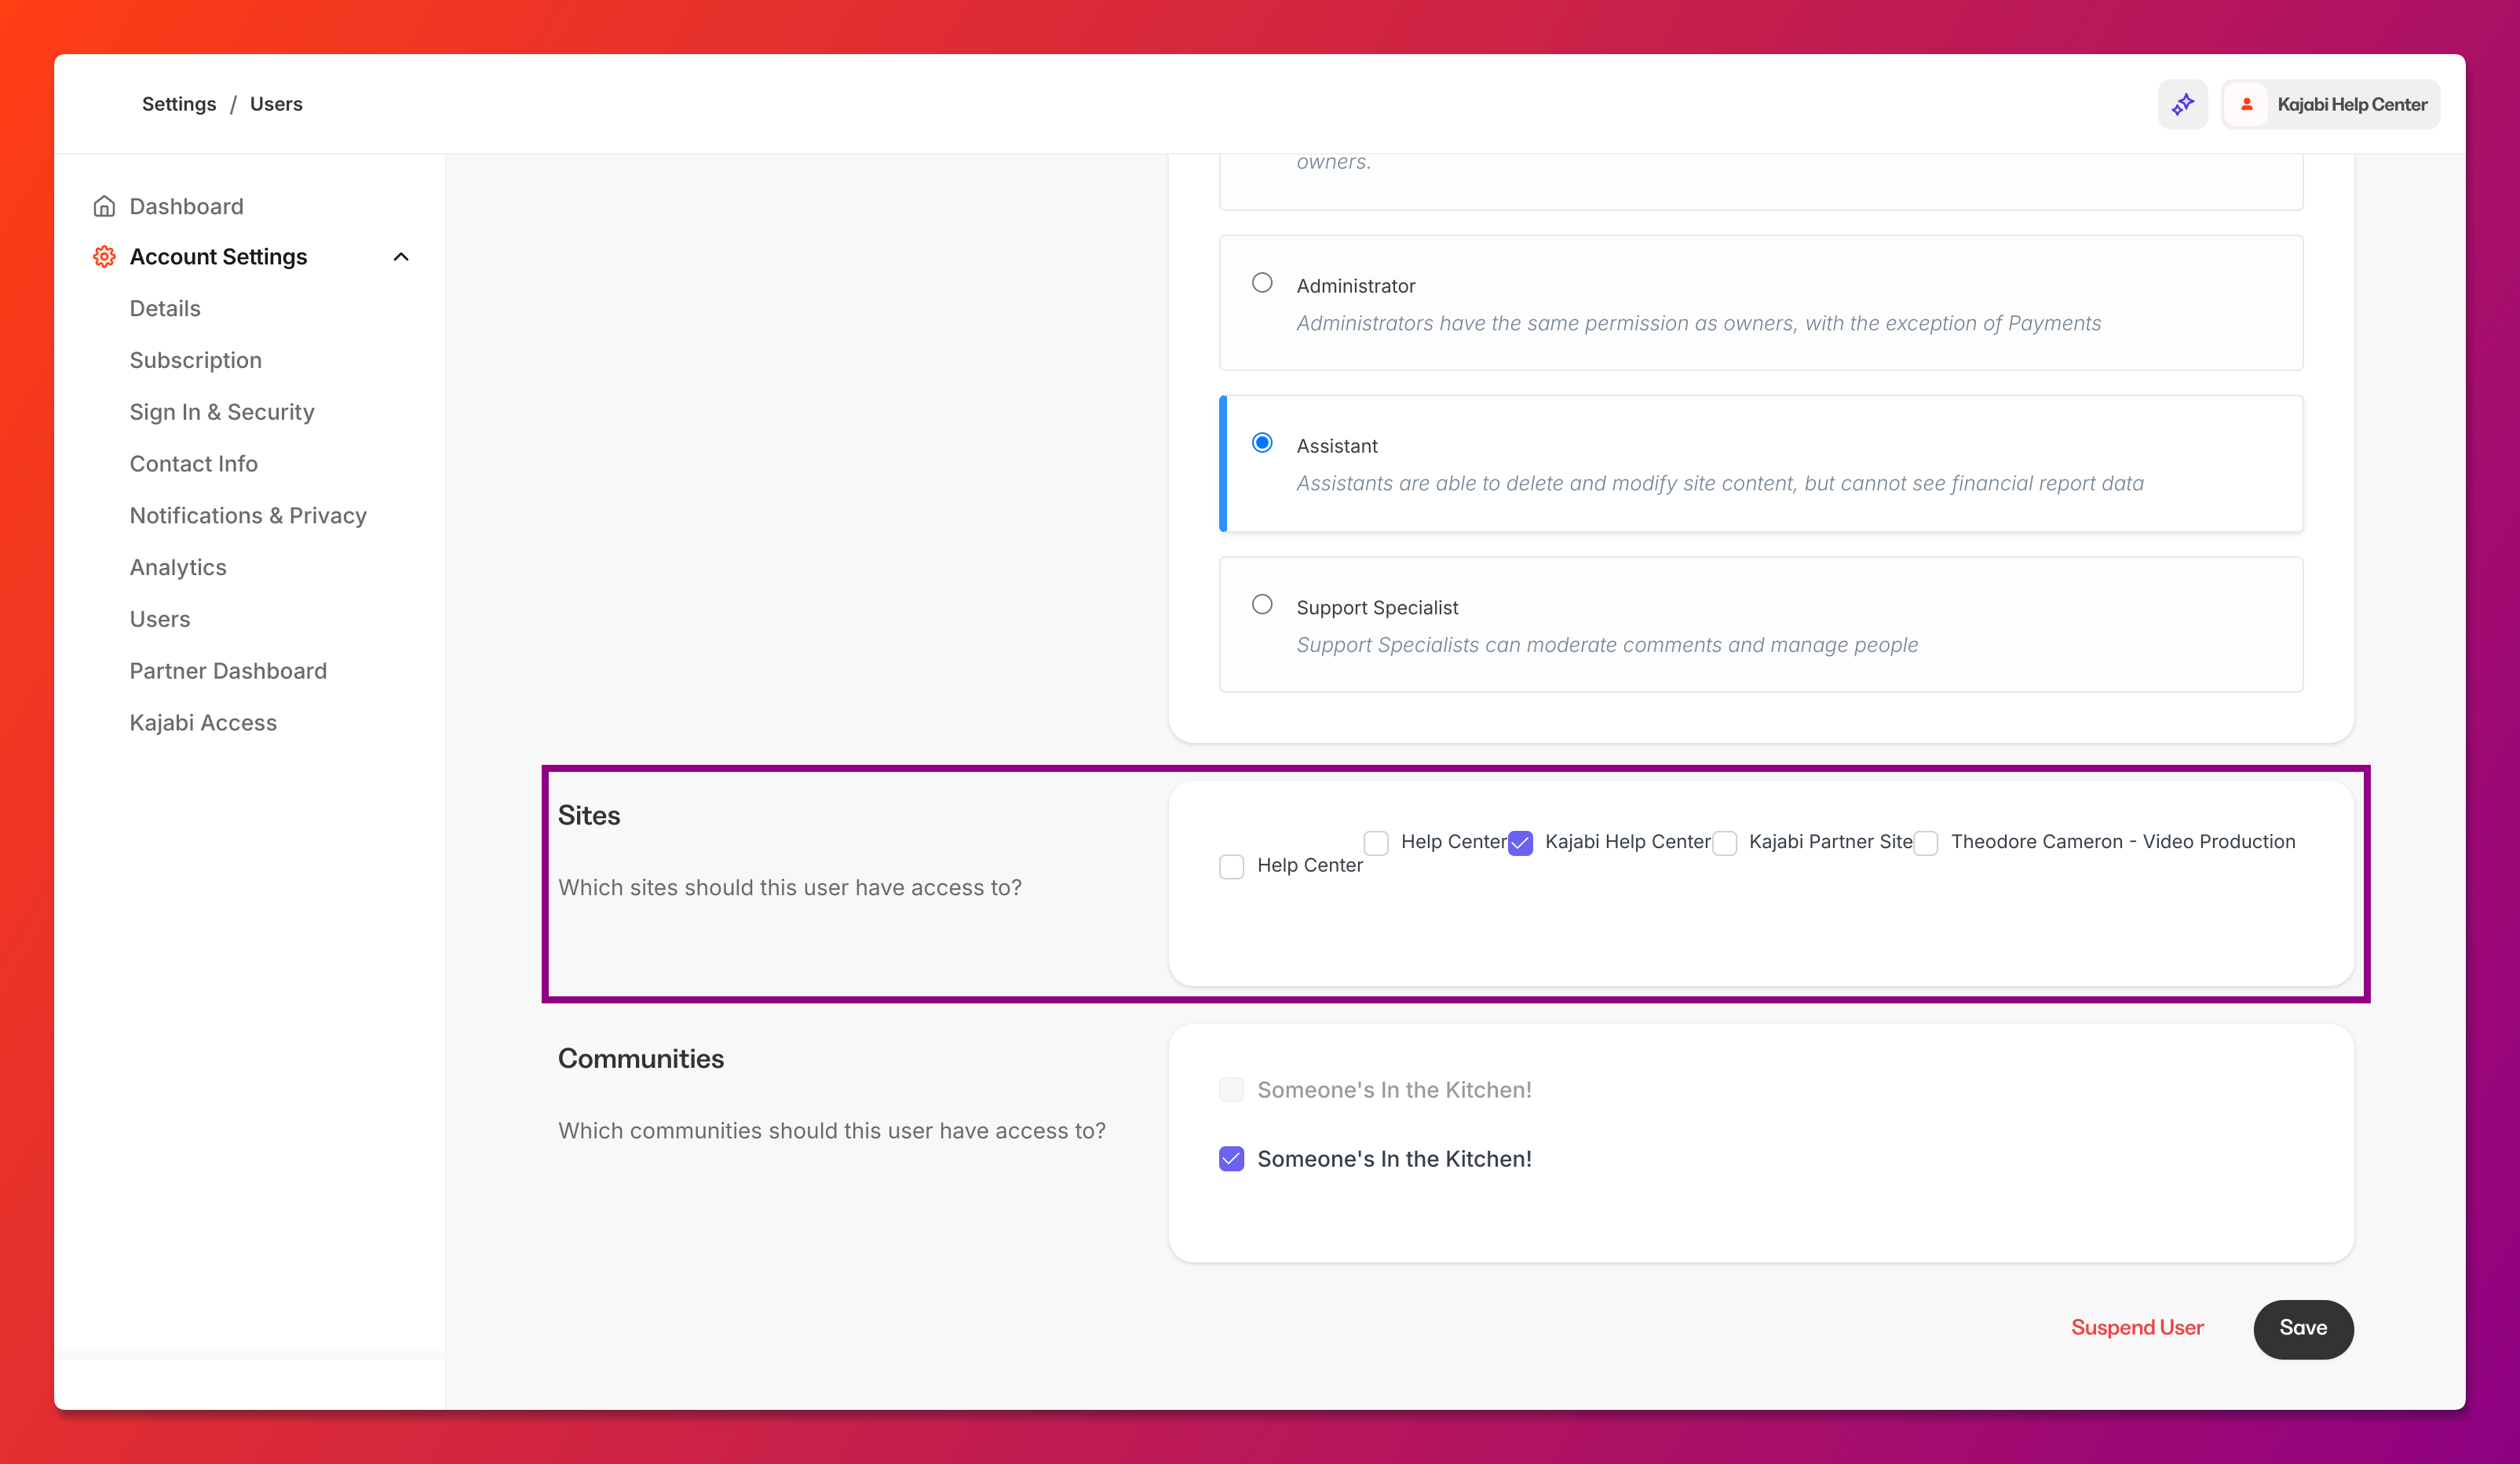Click the Communities section heading
The width and height of the screenshot is (2520, 1464).
pyautogui.click(x=641, y=1058)
